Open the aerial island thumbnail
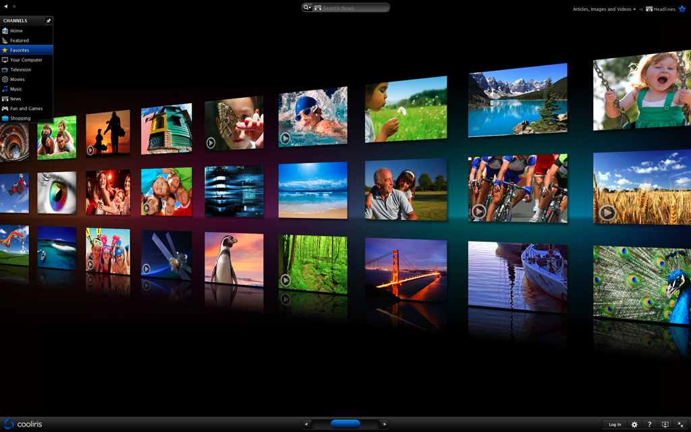This screenshot has width=691, height=432. point(57,248)
